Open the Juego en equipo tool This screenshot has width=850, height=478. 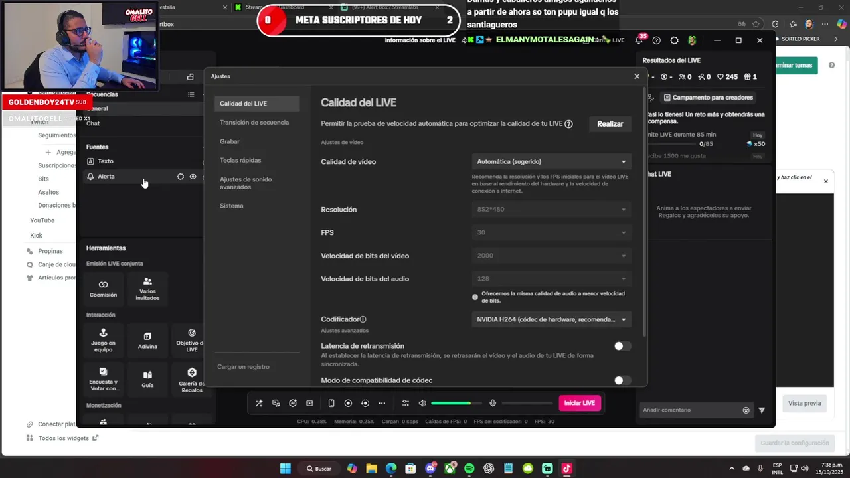[x=103, y=340]
